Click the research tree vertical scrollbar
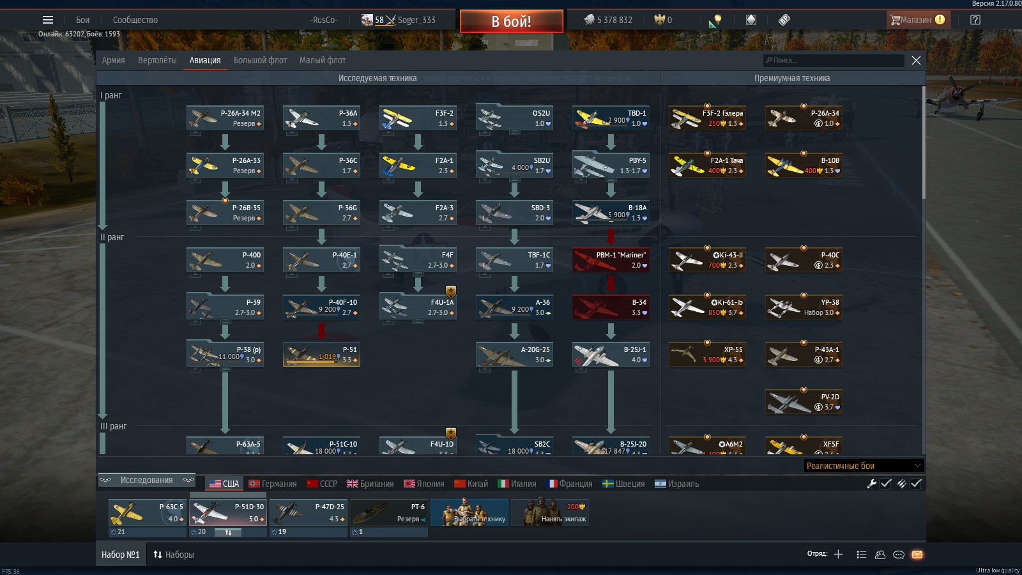The image size is (1022, 575). point(924,142)
